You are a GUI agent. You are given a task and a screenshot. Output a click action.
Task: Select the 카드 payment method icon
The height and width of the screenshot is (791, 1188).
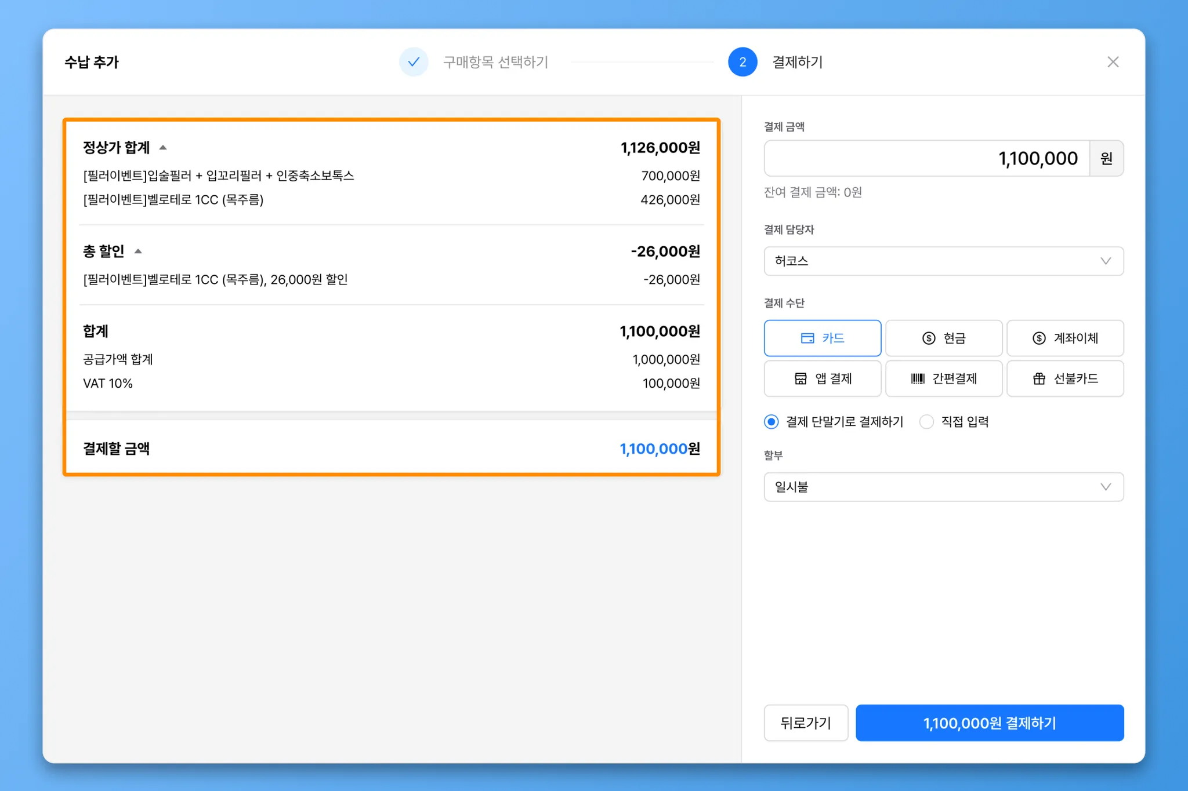pyautogui.click(x=807, y=338)
